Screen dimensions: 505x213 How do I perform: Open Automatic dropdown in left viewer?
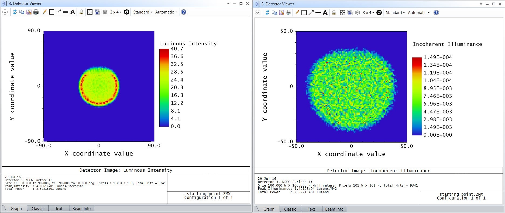166,12
